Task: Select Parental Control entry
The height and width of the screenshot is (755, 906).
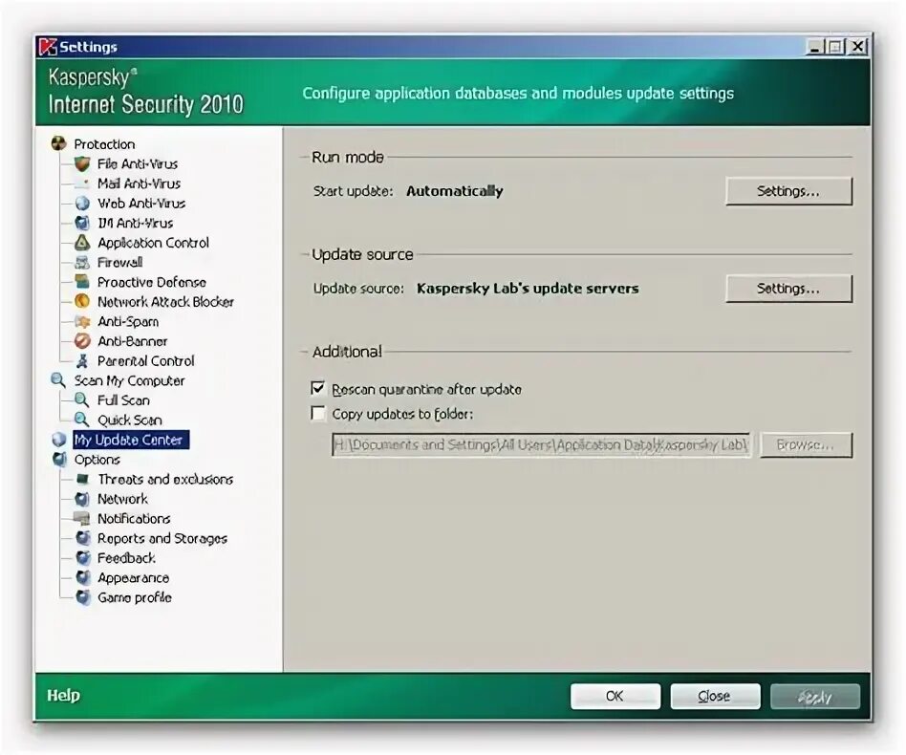Action: [x=145, y=361]
